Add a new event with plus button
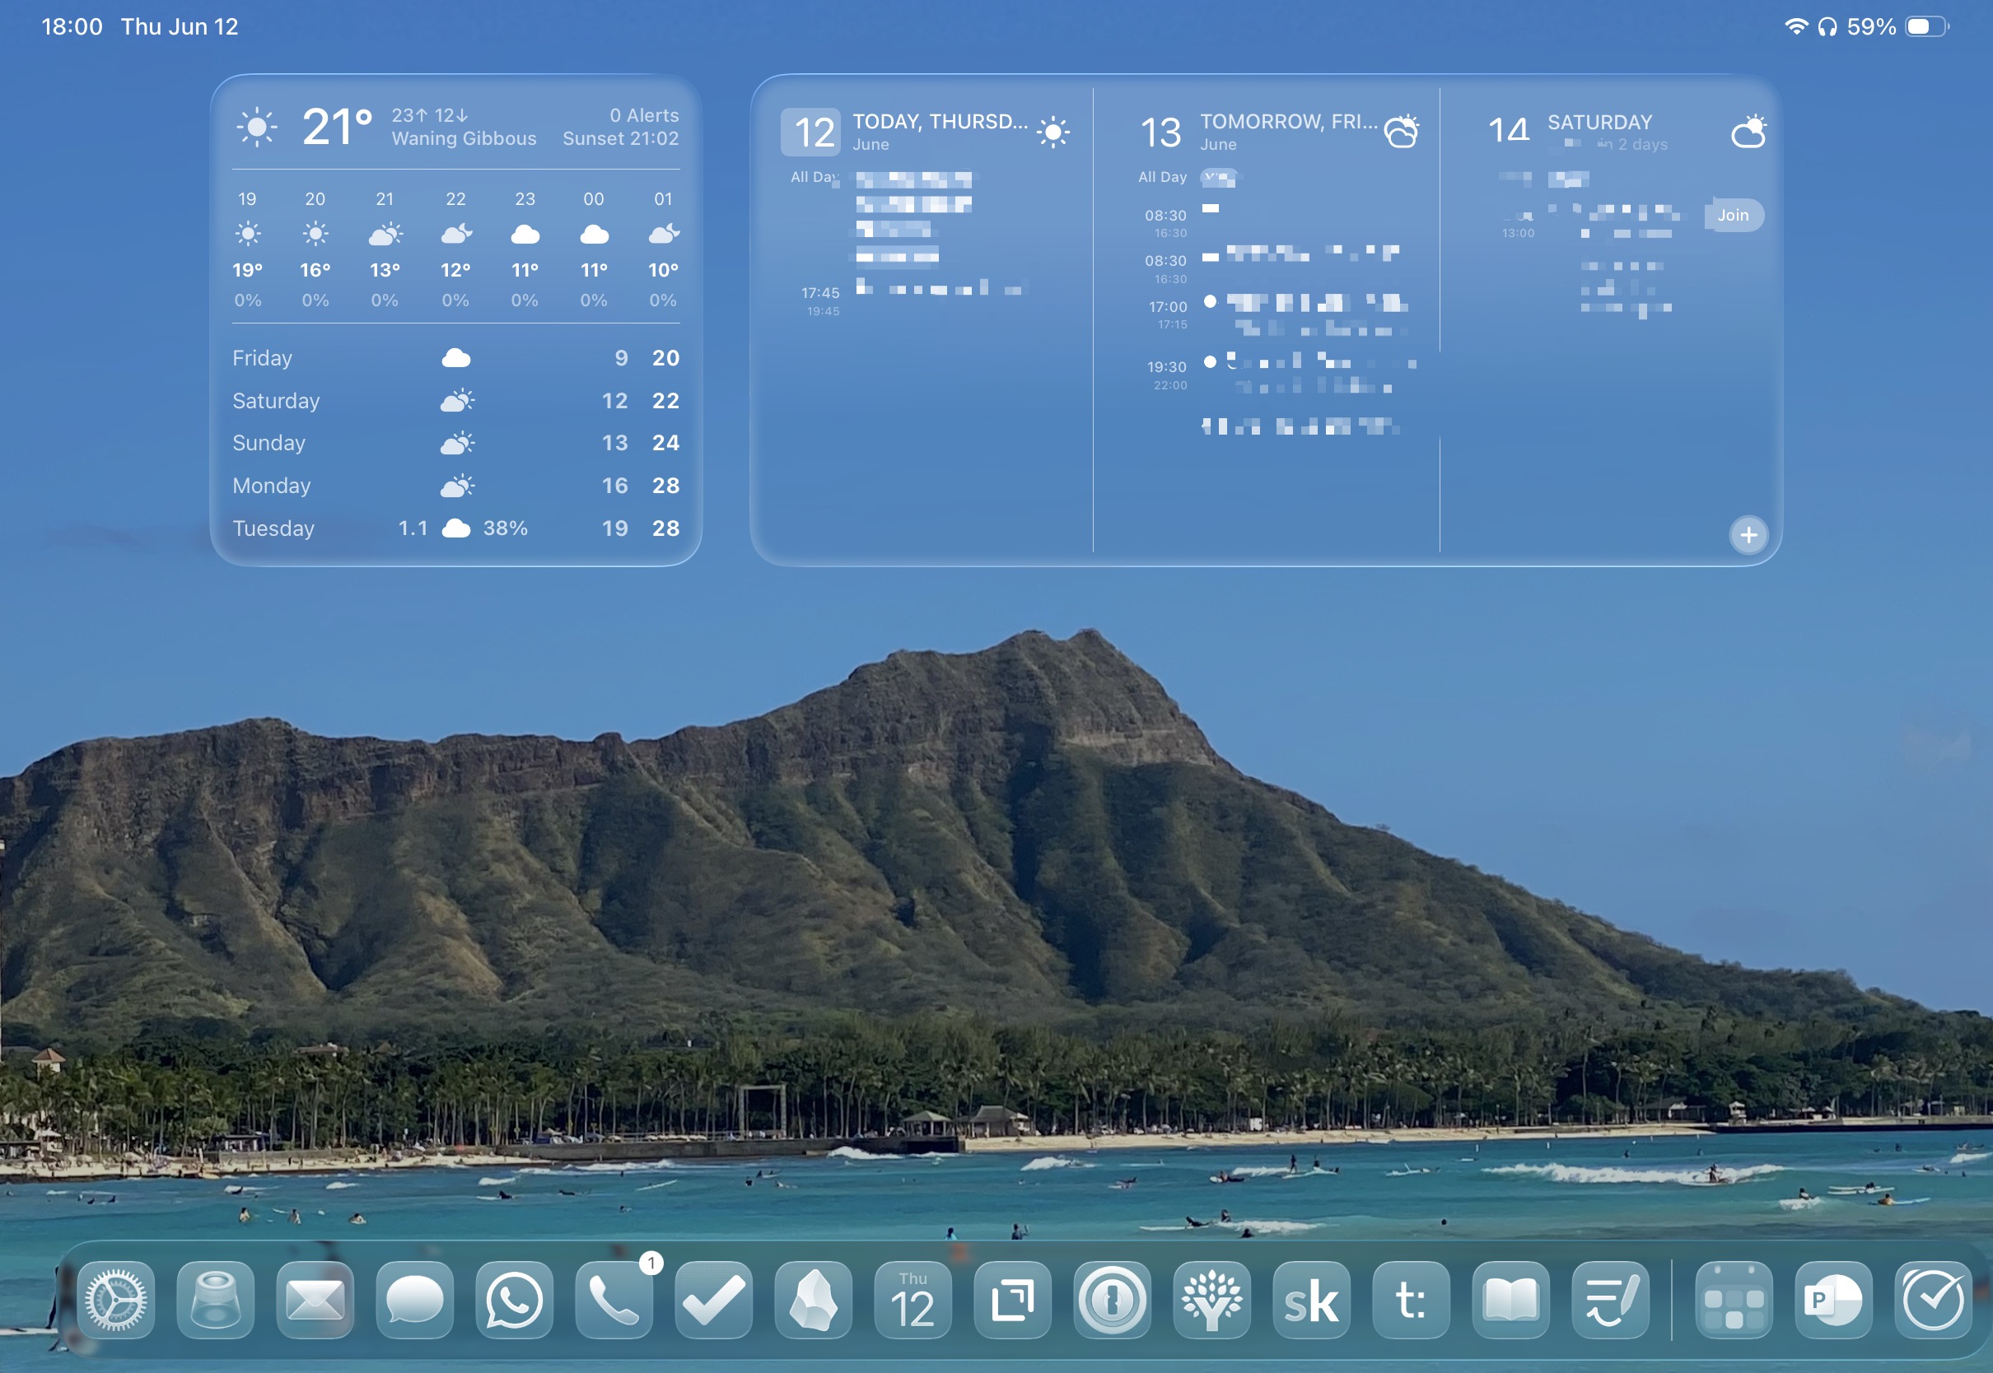 [1748, 535]
